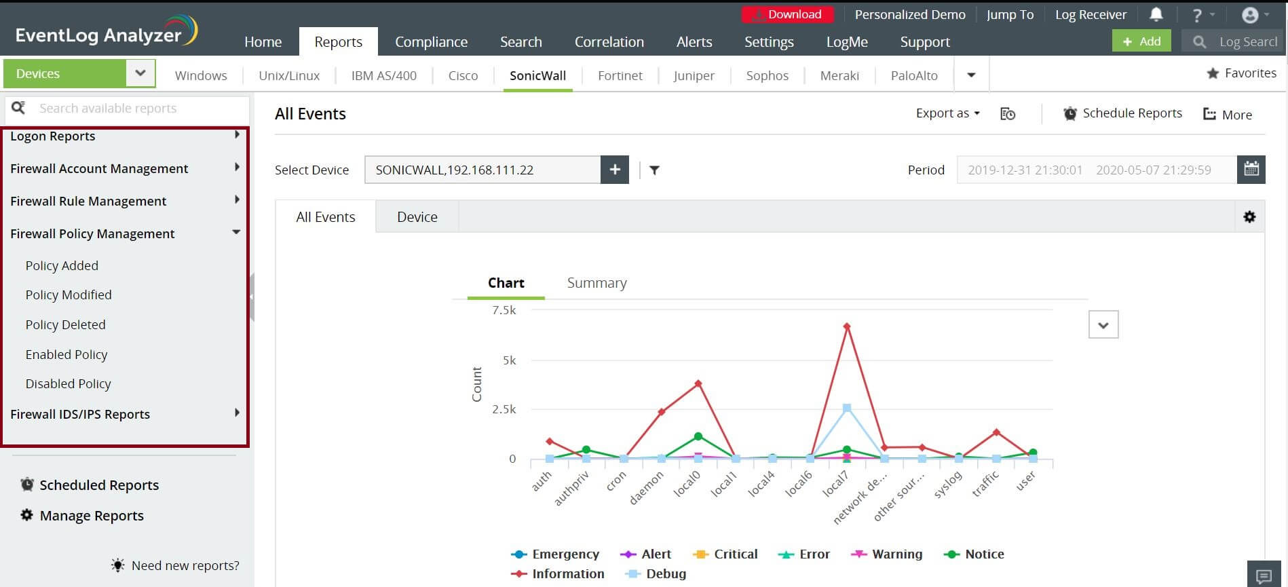The image size is (1288, 587).
Task: Toggle Critical series in chart legend
Action: coord(725,554)
